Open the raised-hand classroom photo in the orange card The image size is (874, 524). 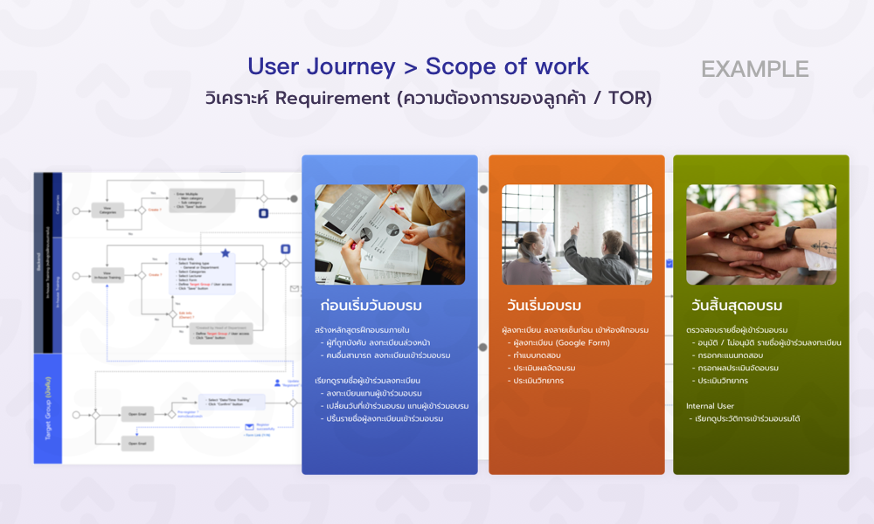(577, 234)
